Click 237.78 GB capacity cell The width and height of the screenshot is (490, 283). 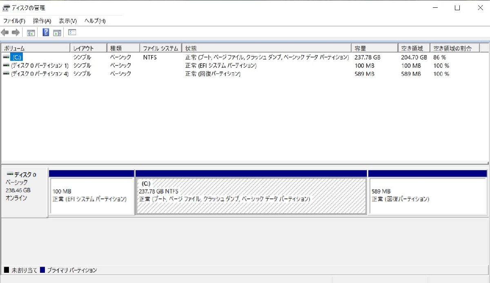[367, 58]
